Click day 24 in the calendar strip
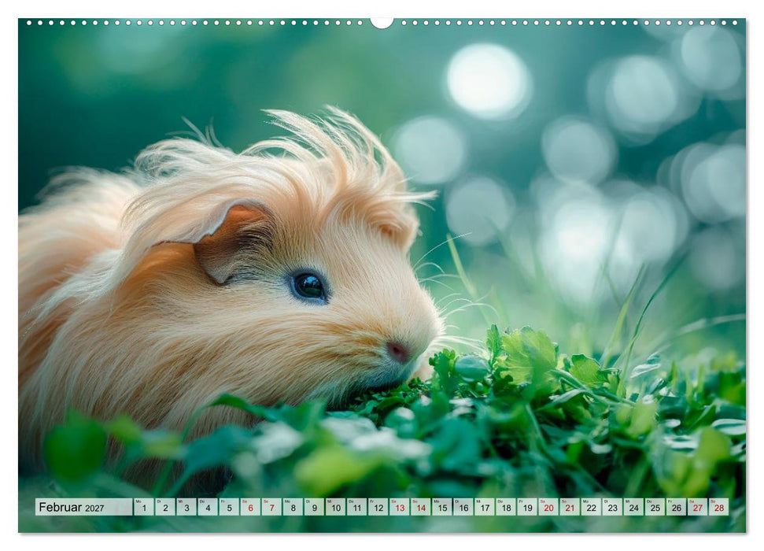The height and width of the screenshot is (551, 764). [x=634, y=507]
